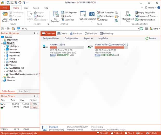Click the green refresh icon beside path bar
This screenshot has width=161, height=135.
142,29
